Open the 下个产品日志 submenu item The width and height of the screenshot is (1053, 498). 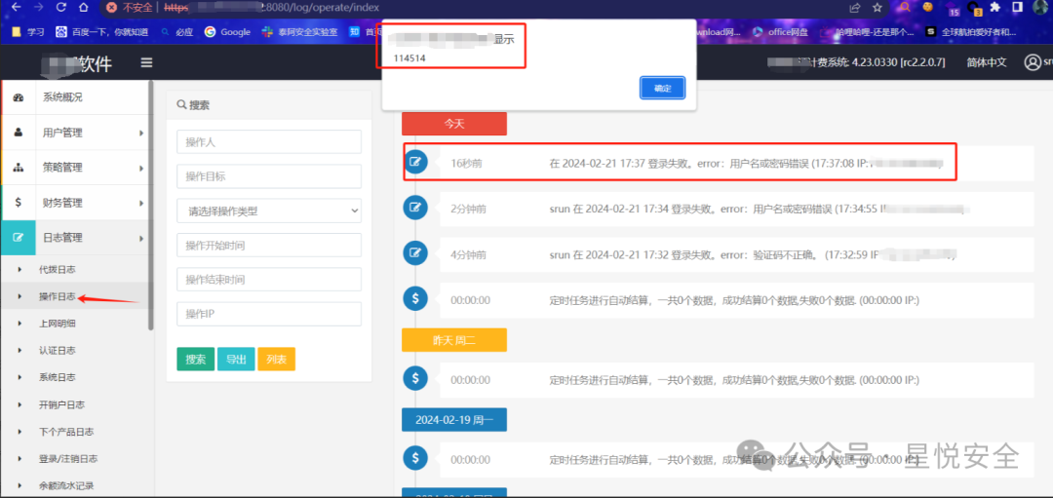(x=66, y=432)
